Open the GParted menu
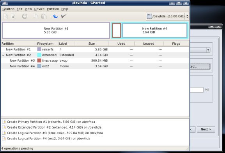Viewport: 225px width, 153px height. click(8, 9)
